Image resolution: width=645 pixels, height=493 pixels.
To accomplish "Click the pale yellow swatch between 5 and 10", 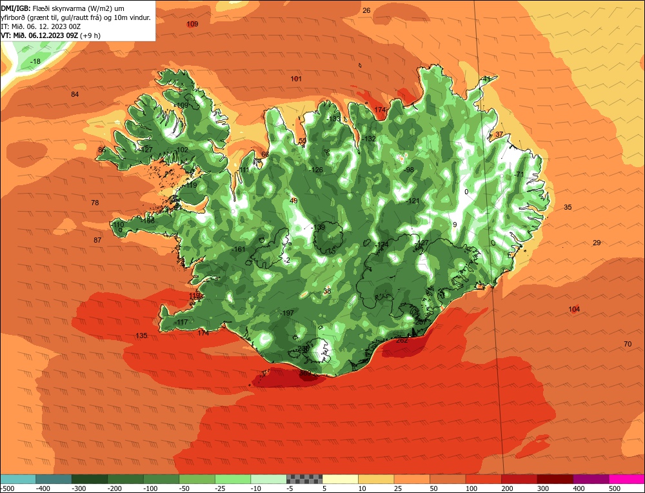I will tap(340, 479).
